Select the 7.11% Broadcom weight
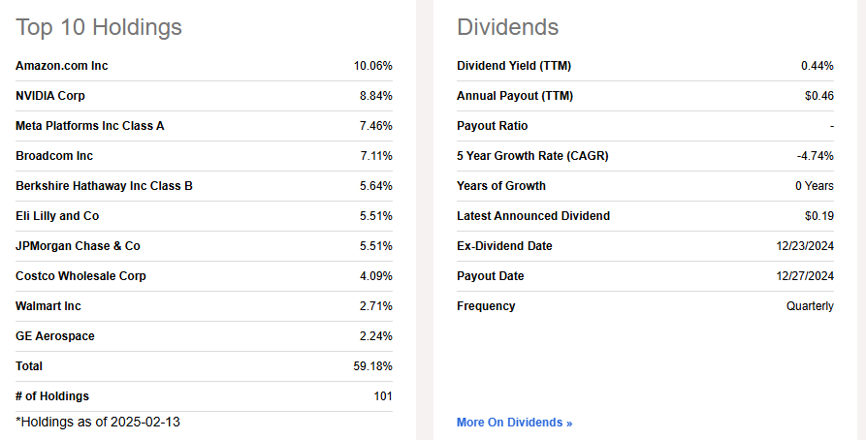Image resolution: width=866 pixels, height=440 pixels. [376, 156]
